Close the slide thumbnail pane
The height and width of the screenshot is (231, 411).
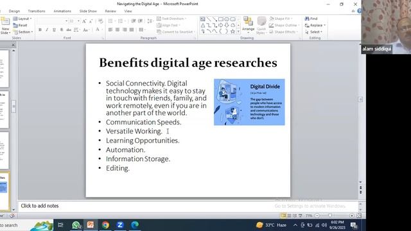(x=13, y=45)
